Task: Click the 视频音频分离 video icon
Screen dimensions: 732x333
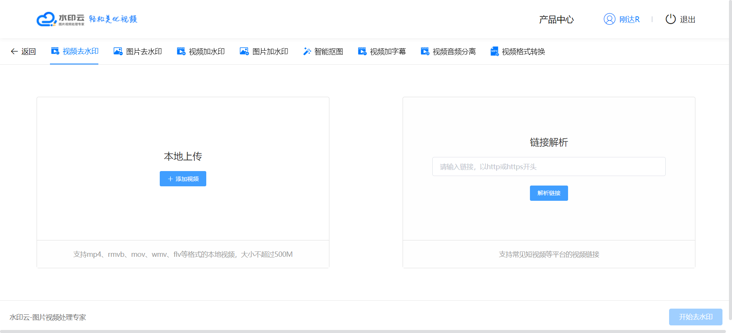Action: click(x=425, y=51)
